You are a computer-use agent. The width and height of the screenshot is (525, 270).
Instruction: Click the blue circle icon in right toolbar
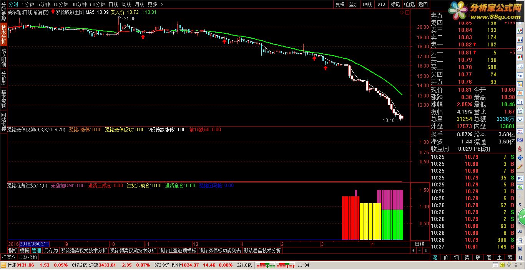(x=520, y=120)
